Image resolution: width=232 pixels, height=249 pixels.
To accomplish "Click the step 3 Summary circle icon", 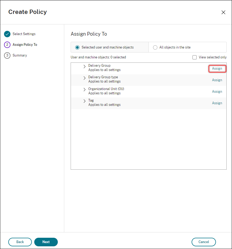I will (7, 55).
